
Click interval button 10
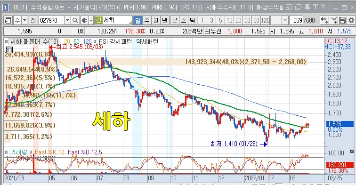(229, 20)
